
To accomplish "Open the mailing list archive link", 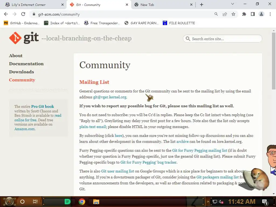I will tap(182, 142).
